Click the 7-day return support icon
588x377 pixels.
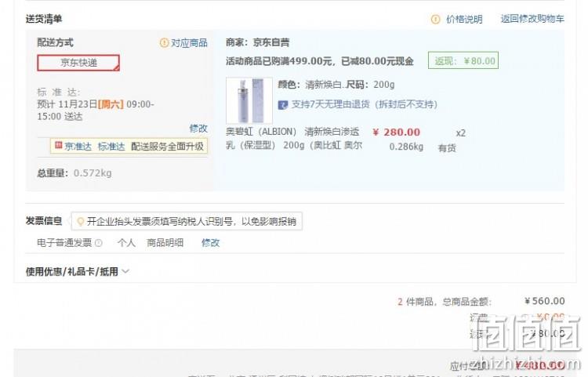(x=282, y=104)
